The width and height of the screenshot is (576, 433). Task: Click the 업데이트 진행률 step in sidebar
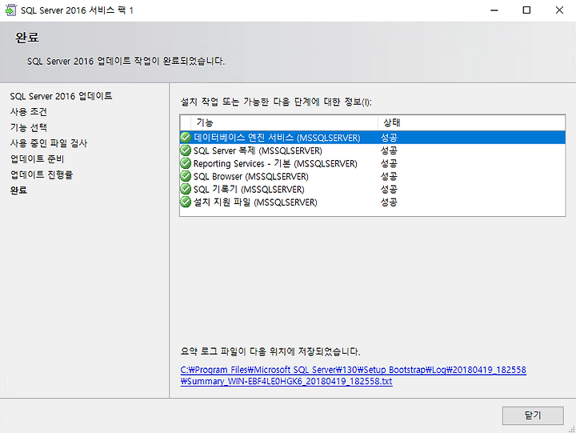click(42, 174)
